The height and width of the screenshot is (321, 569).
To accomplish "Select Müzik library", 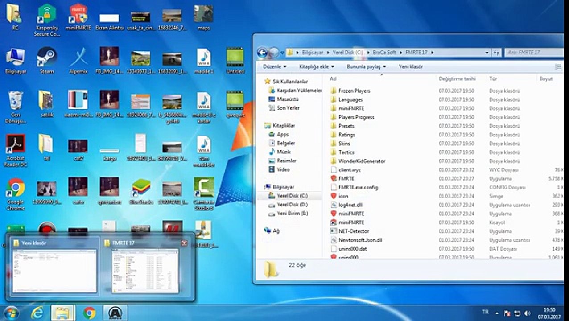I will click(x=280, y=152).
